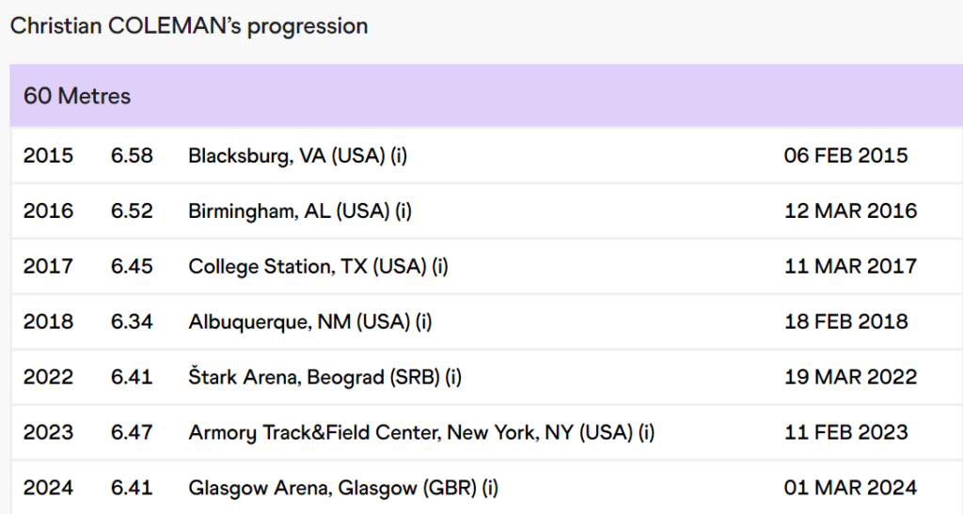Click the "Christian COLEMAN's progression" heading
The height and width of the screenshot is (514, 963).
point(189,25)
